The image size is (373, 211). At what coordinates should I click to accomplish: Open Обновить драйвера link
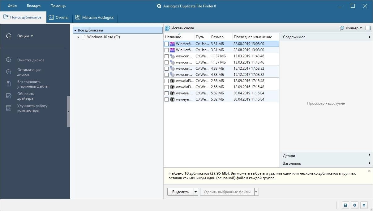26,96
